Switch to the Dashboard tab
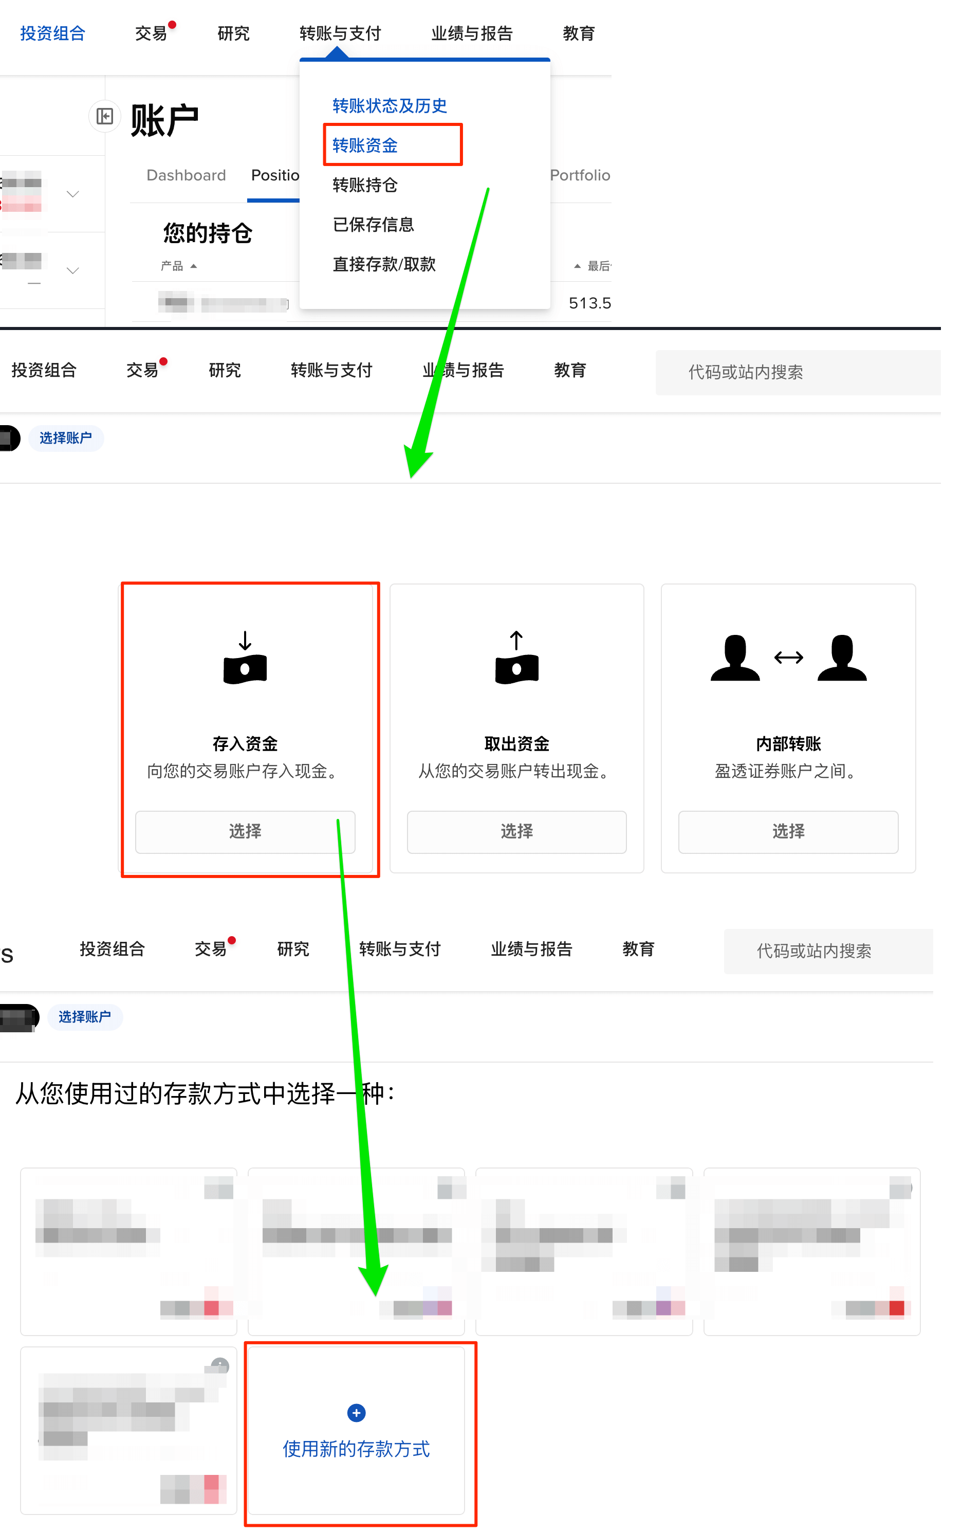 [x=186, y=175]
